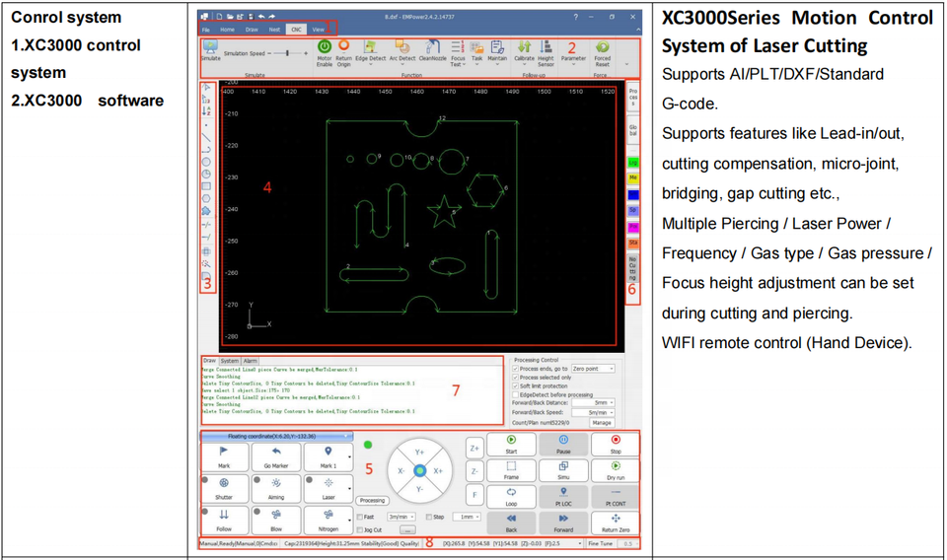This screenshot has width=947, height=560.
Task: Open the Zero point dropdown
Action: click(x=593, y=369)
